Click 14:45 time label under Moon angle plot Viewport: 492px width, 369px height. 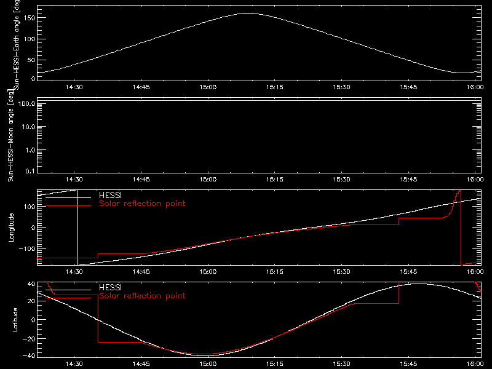[x=141, y=180]
